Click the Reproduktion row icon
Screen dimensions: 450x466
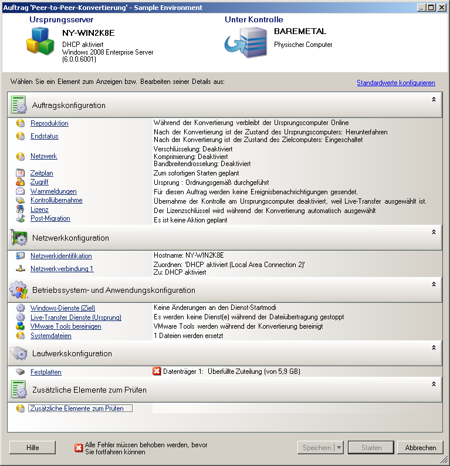click(21, 123)
